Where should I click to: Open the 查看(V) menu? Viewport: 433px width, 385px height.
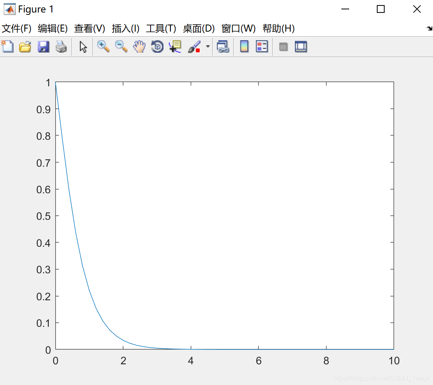click(x=90, y=29)
